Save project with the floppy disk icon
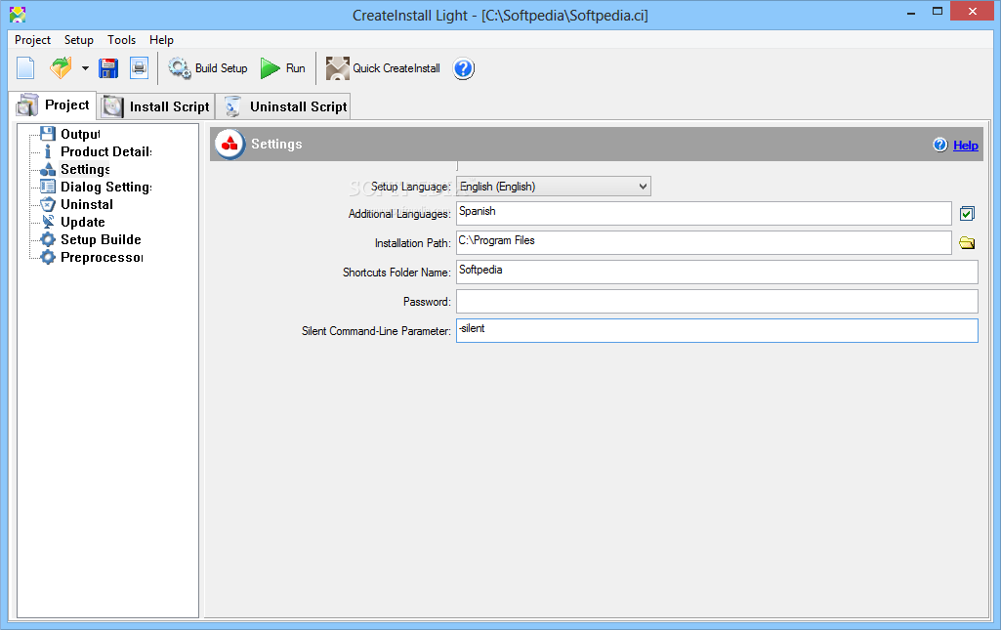The width and height of the screenshot is (1001, 630). click(x=108, y=68)
